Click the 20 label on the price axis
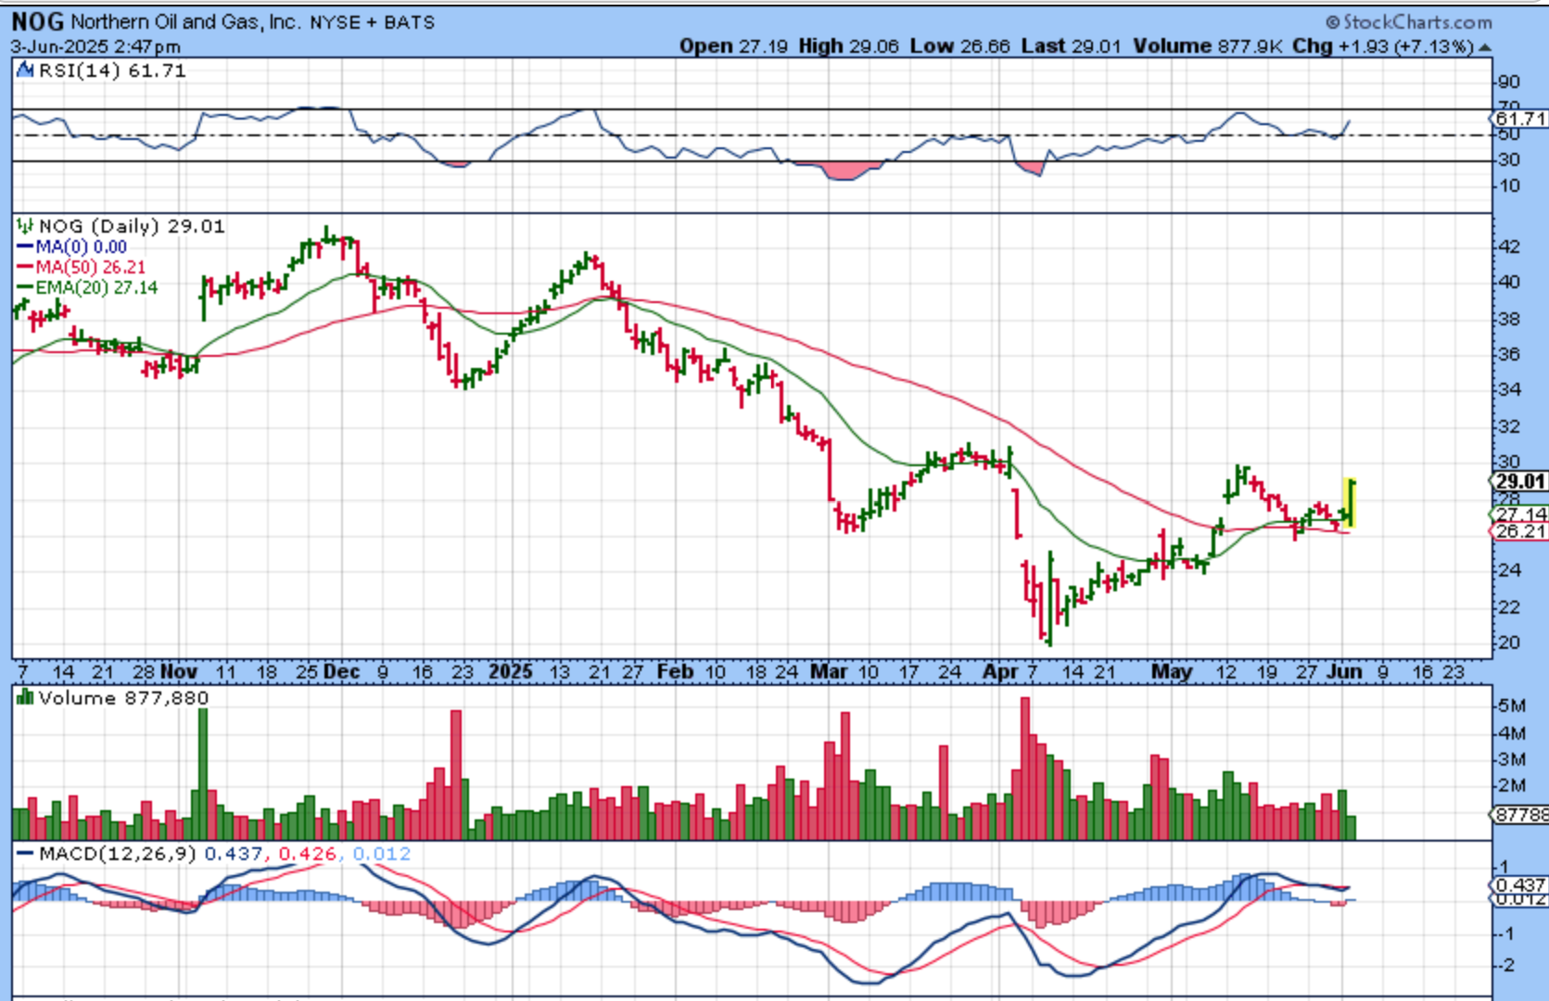 (x=1510, y=642)
